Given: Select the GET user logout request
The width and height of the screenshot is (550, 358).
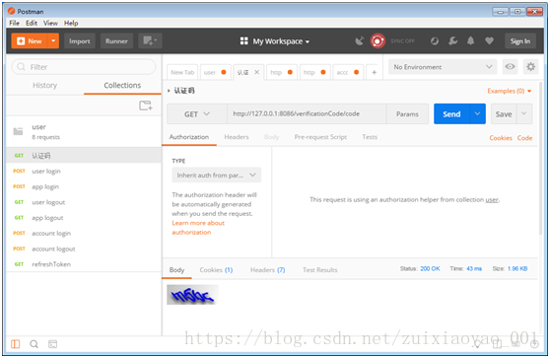Looking at the screenshot, I should click(x=84, y=202).
